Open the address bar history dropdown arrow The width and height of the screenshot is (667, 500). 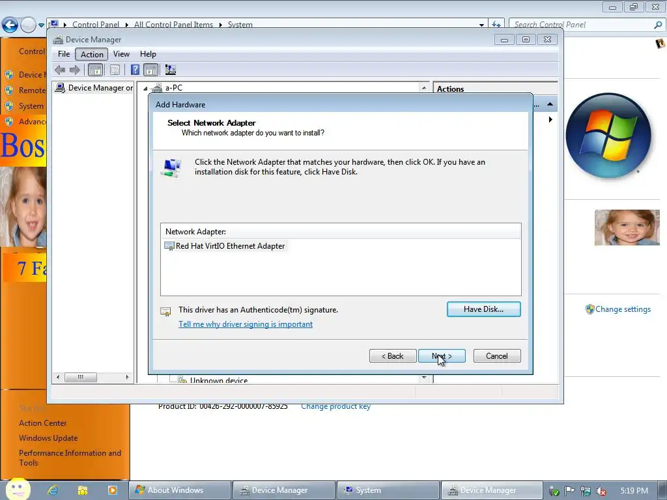tap(481, 25)
